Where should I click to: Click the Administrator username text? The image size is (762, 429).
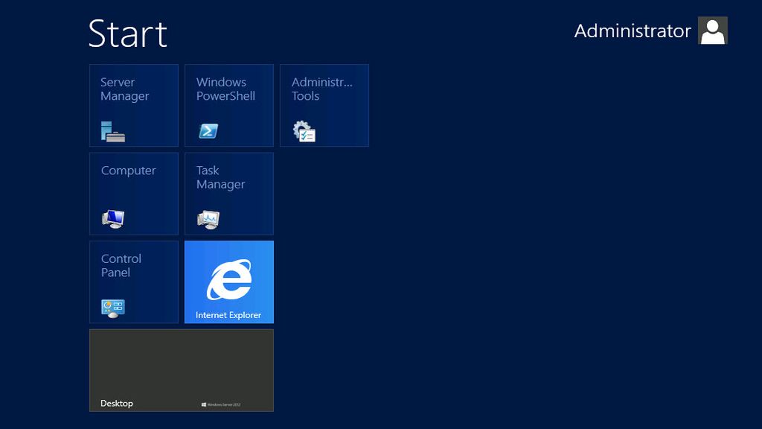click(631, 31)
